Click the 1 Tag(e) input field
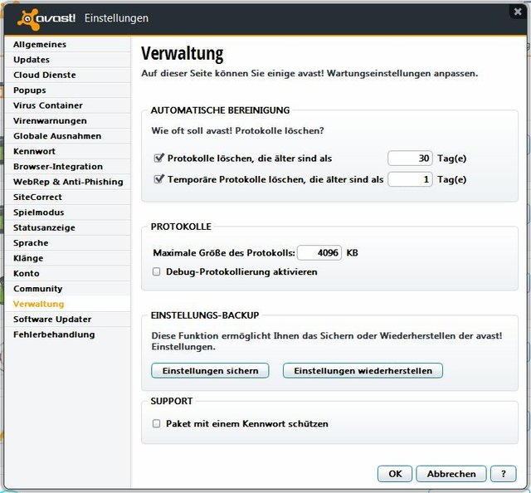Viewport: 531px width, 493px height. pyautogui.click(x=410, y=179)
